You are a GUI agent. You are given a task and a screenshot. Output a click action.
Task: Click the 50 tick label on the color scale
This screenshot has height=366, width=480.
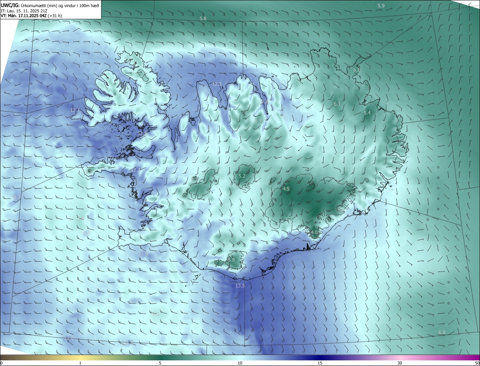pos(477,363)
